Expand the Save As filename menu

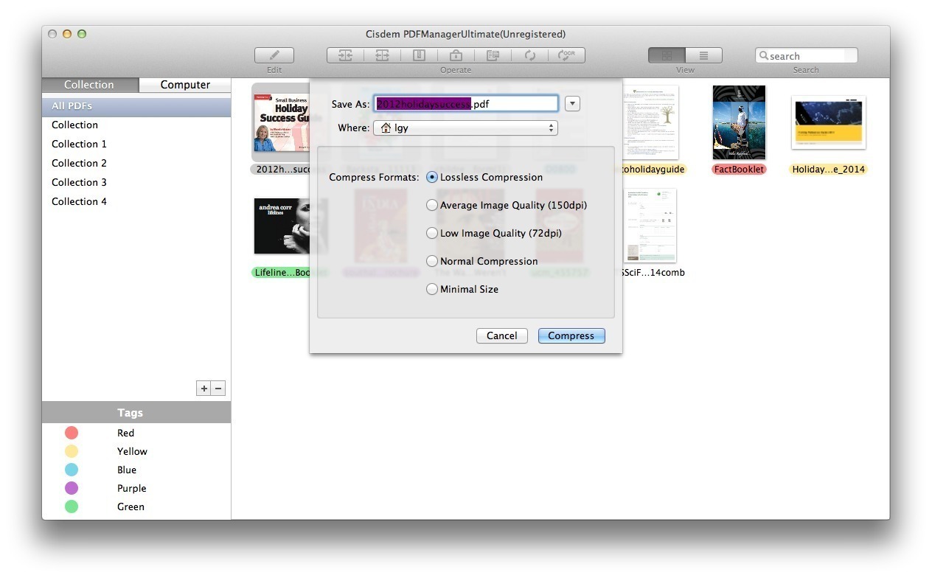(572, 103)
